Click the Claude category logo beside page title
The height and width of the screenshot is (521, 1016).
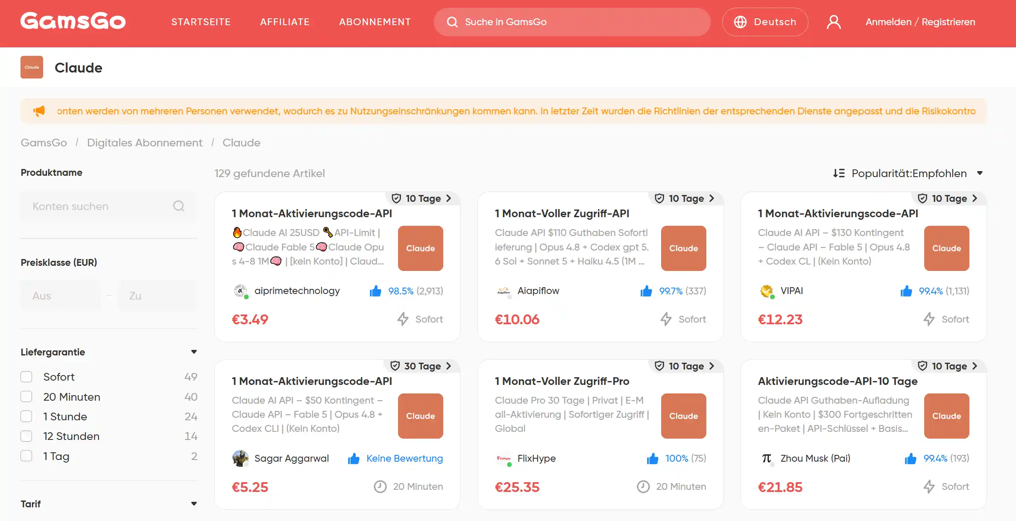click(32, 67)
